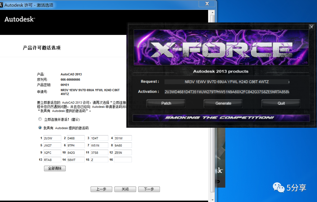Click activation field 11 containing 37S8

99,152
